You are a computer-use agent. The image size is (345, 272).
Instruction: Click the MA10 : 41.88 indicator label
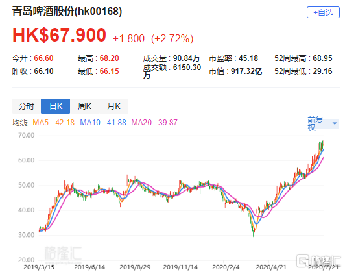tap(103, 123)
